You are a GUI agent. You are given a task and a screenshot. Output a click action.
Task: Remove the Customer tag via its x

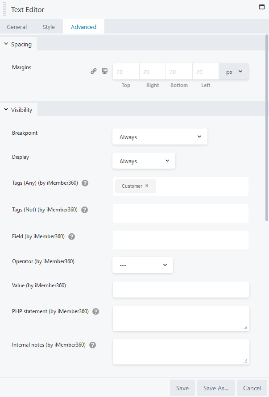(x=146, y=186)
